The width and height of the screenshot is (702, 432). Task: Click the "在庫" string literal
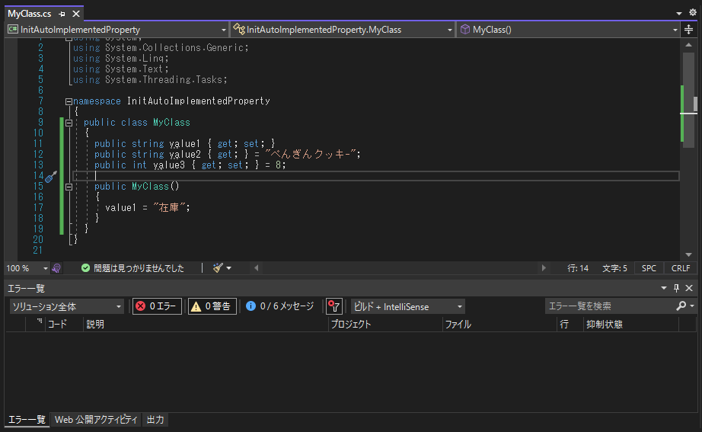(169, 207)
